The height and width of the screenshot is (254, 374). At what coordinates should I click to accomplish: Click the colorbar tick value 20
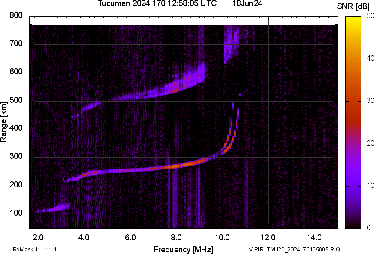[370, 143]
